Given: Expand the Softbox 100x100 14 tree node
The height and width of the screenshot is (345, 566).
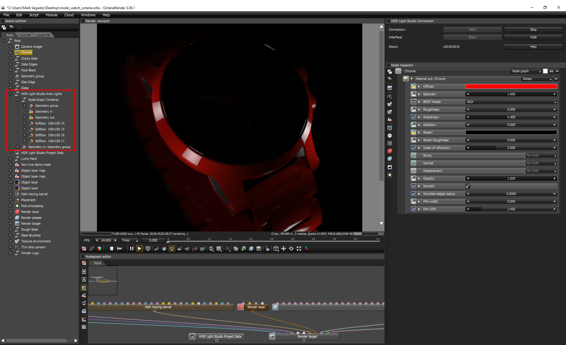Looking at the screenshot, I should (x=25, y=123).
